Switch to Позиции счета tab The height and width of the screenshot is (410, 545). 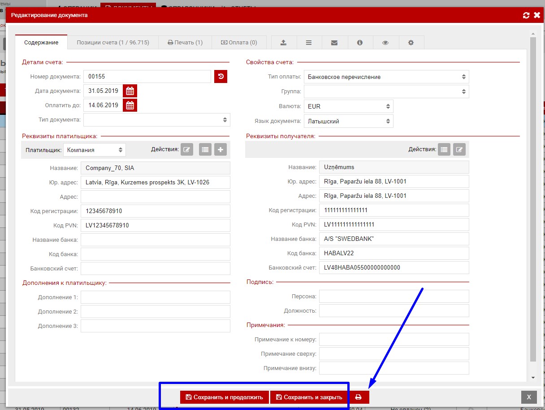point(112,43)
